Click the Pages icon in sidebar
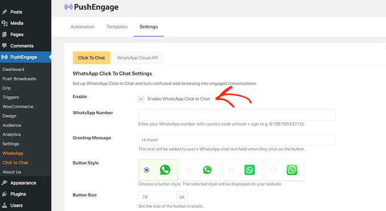 pyautogui.click(x=4, y=35)
